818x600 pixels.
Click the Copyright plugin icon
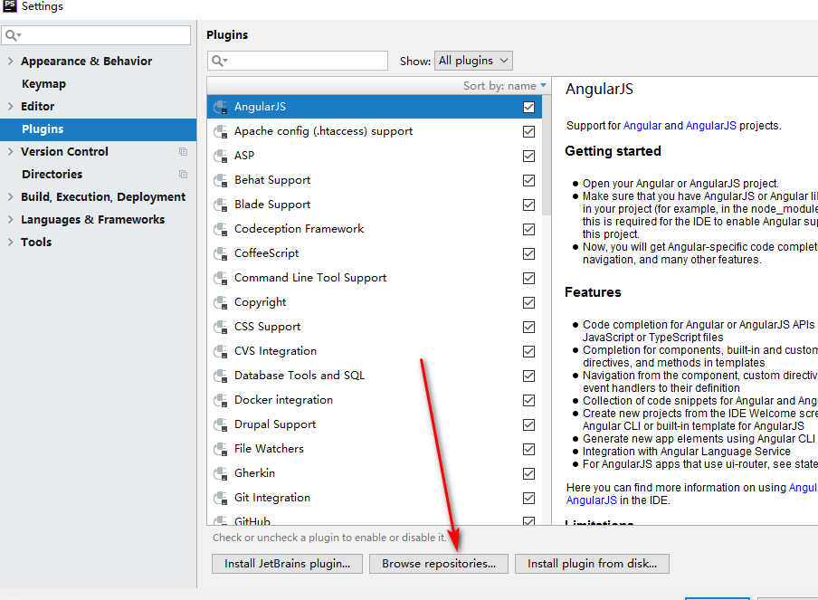tap(221, 302)
